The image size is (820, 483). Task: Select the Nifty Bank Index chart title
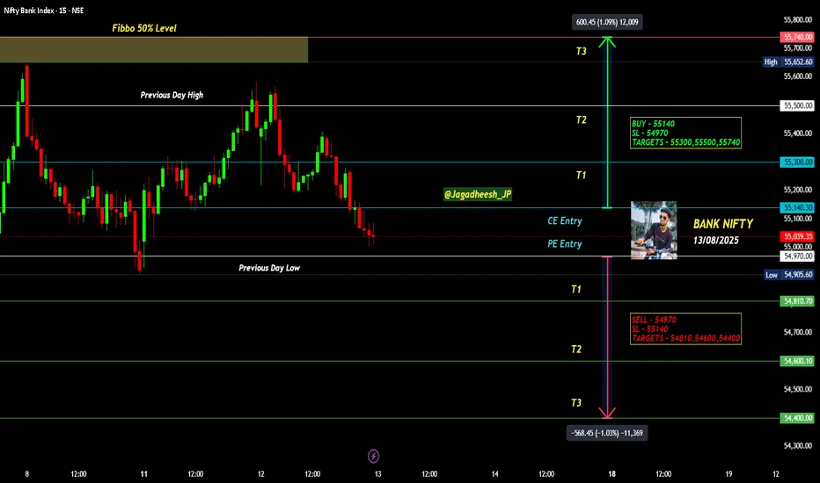click(43, 11)
